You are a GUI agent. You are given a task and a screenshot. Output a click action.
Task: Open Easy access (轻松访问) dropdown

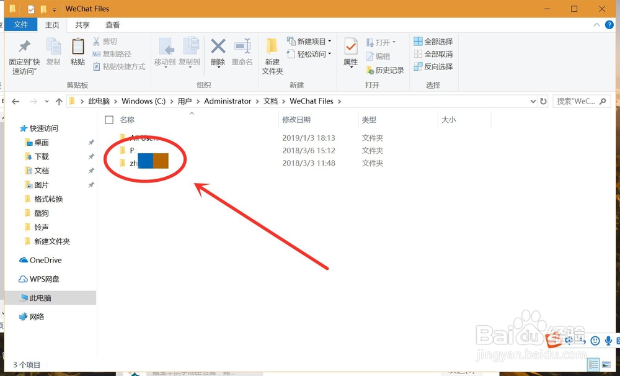(309, 54)
